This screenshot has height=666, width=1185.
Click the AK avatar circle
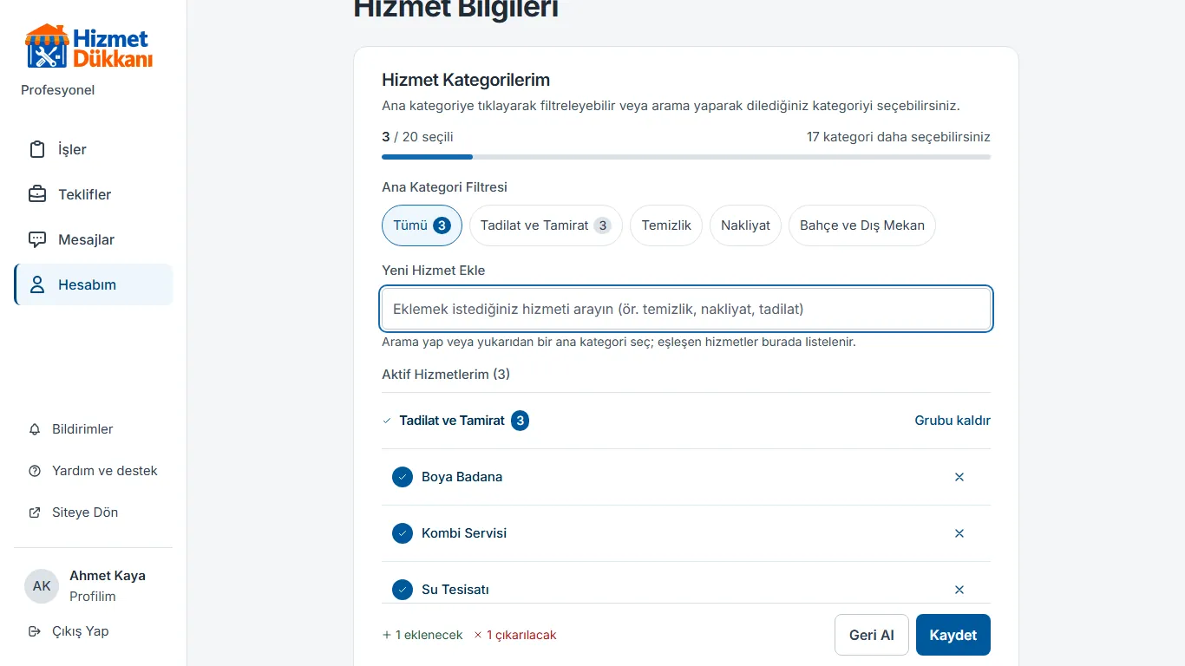pos(42,586)
